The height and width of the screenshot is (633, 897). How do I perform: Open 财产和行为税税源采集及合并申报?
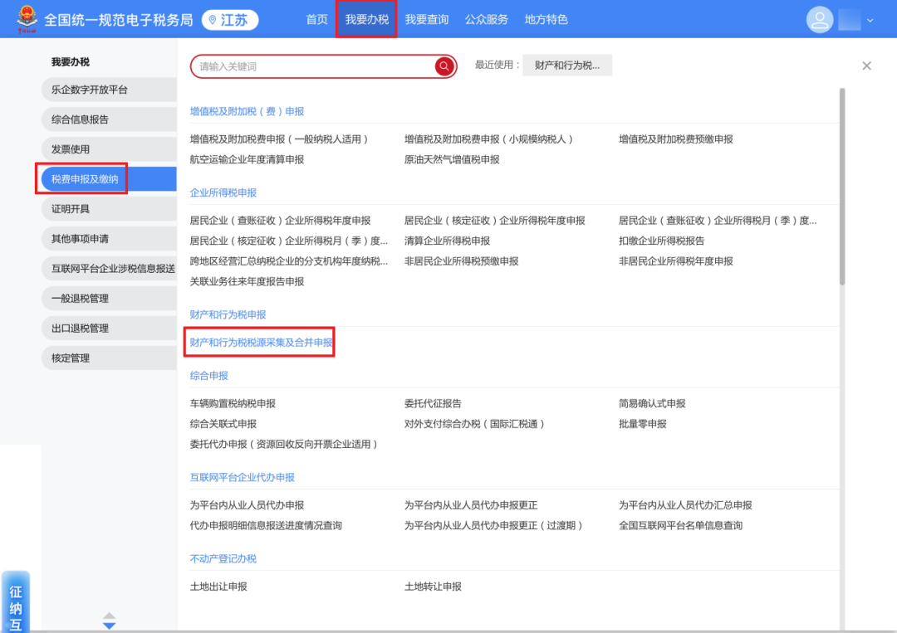pos(261,342)
